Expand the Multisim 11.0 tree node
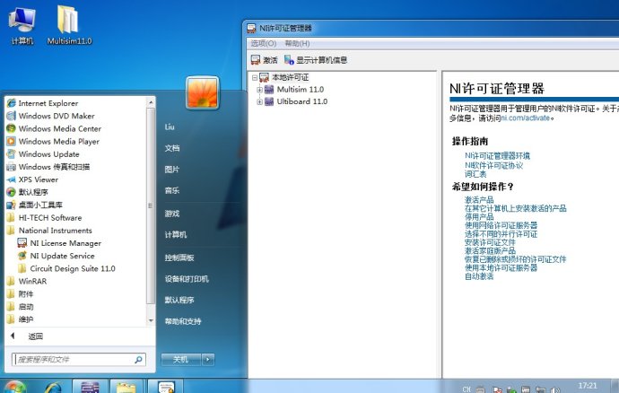This screenshot has width=619, height=393. [x=259, y=90]
